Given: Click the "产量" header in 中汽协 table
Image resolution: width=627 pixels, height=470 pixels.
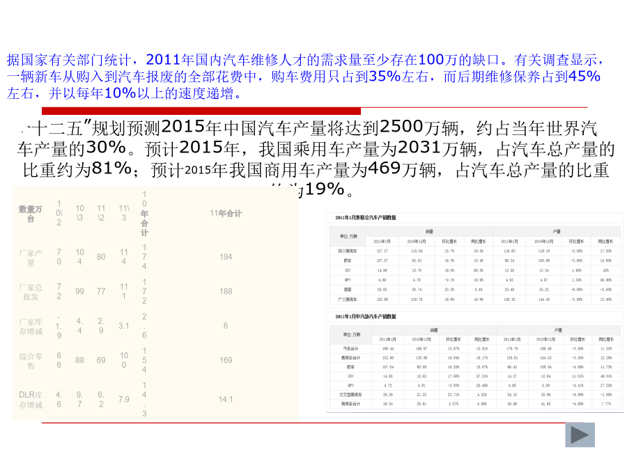Looking at the screenshot, I should coord(558,330).
